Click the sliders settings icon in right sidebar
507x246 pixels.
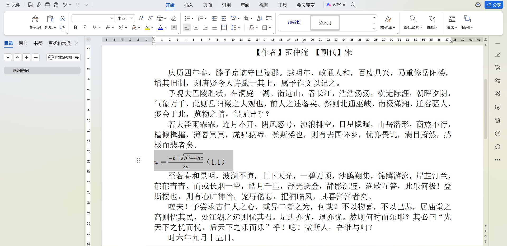(498, 81)
